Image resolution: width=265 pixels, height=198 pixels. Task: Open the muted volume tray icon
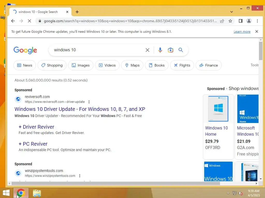click(x=241, y=193)
